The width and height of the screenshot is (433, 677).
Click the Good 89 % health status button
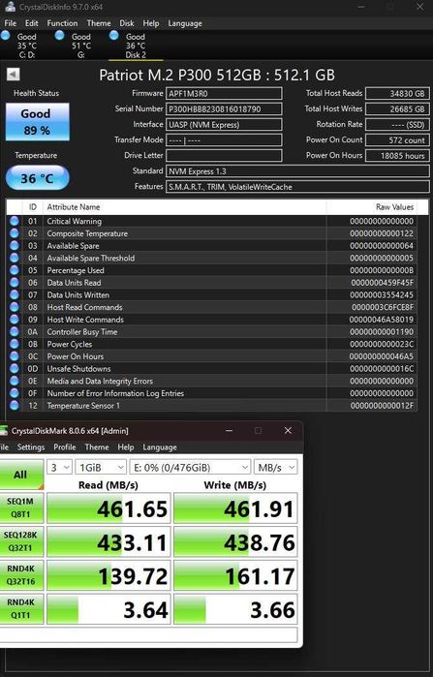point(37,122)
